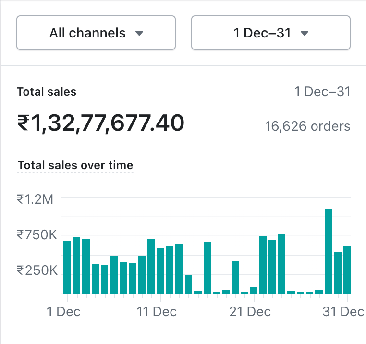The height and width of the screenshot is (344, 366).
Task: Click the 21 Dec x-axis label
Action: (250, 312)
